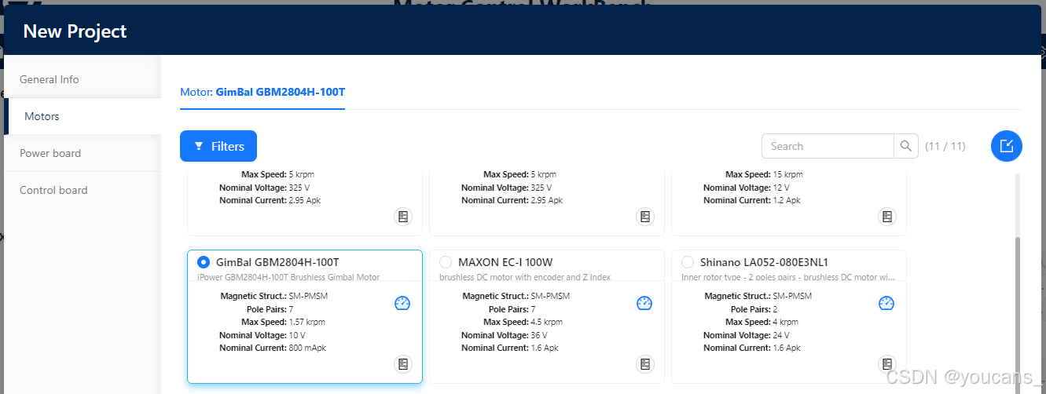Viewport: 1046px width, 394px height.
Task: Click the Nominal Current 1.2 Apk value
Action: tap(787, 200)
